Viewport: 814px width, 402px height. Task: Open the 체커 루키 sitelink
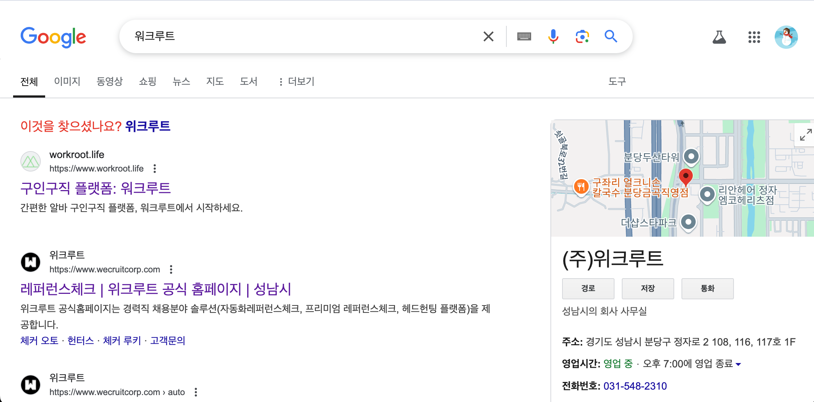coord(122,340)
